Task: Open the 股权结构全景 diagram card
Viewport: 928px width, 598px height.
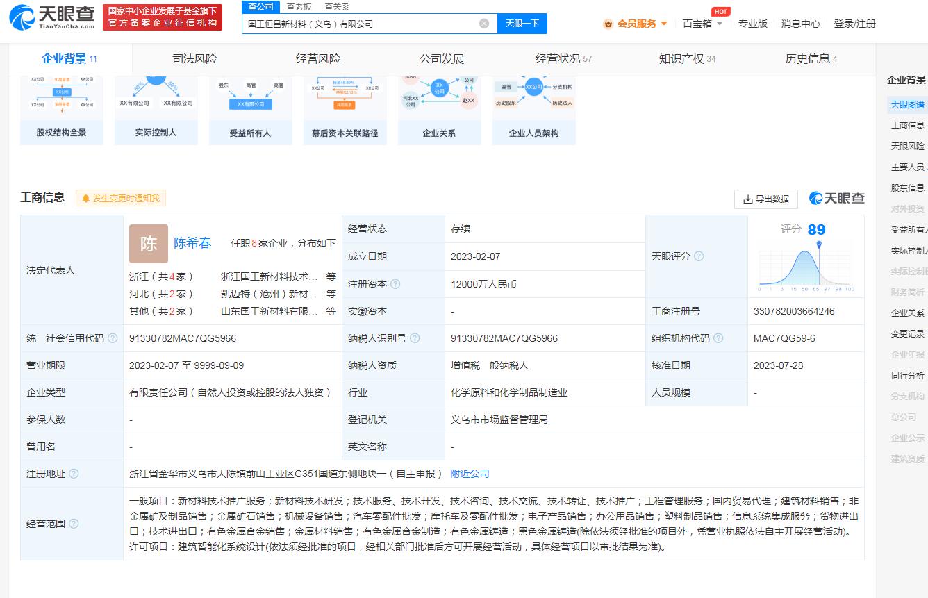Action: (x=62, y=110)
